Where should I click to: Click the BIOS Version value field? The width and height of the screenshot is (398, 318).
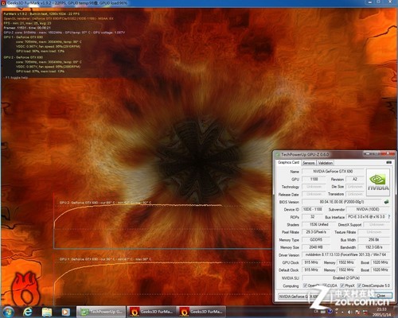tap(342, 202)
